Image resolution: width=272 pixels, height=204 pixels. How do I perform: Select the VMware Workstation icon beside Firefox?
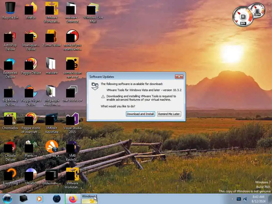point(52,12)
